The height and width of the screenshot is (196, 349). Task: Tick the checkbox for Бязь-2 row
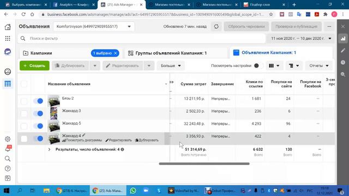pos(24,101)
